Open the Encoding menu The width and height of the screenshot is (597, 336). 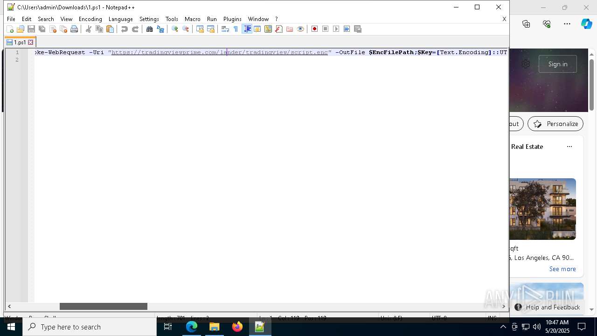coord(90,19)
